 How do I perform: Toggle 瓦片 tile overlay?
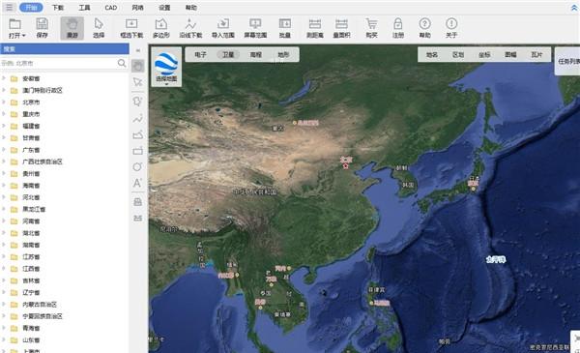tap(536, 54)
